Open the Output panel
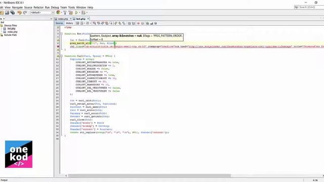This screenshot has height=182, width=324. point(4,180)
